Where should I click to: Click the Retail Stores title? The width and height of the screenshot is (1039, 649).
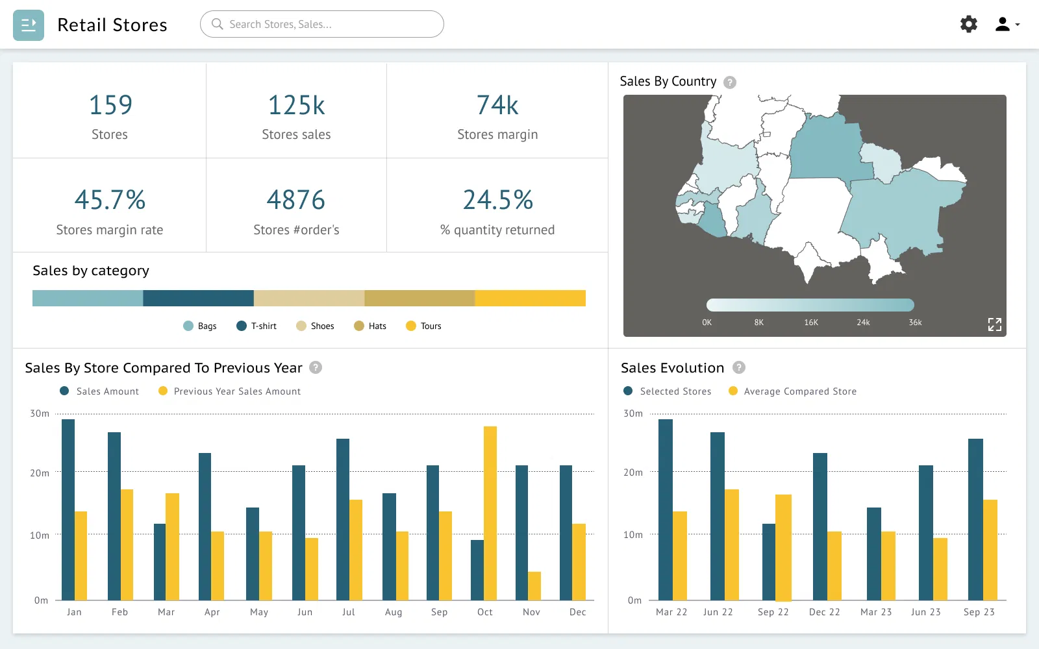coord(112,25)
